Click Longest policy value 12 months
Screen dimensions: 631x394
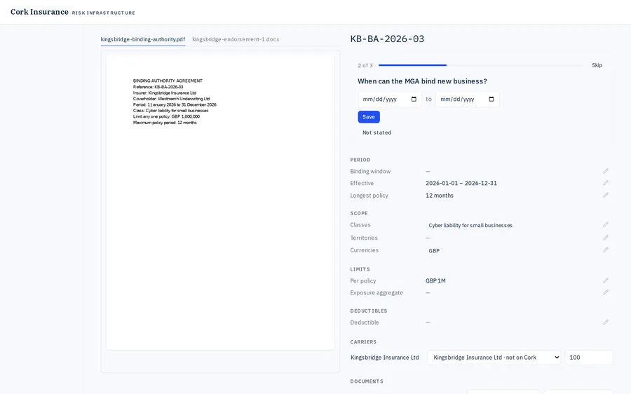click(440, 196)
